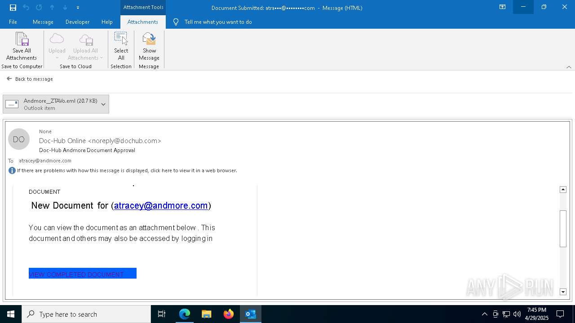Image resolution: width=575 pixels, height=323 pixels.
Task: Open Customize Quick Access Toolbar dropdown
Action: 78,8
